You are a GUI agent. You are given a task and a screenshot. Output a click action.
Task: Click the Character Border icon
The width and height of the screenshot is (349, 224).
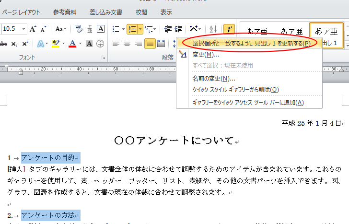101,29
